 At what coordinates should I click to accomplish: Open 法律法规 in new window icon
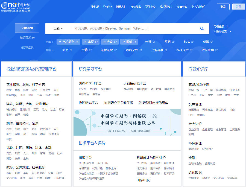(116, 50)
